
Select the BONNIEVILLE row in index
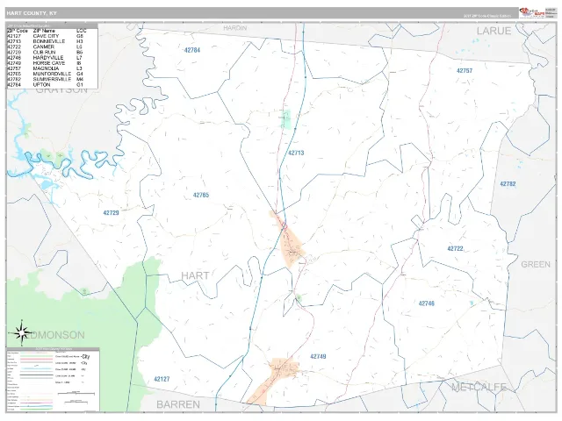[45, 41]
